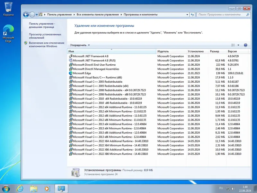
Task: Click the Forward navigation arrow button
Action: 32,14
